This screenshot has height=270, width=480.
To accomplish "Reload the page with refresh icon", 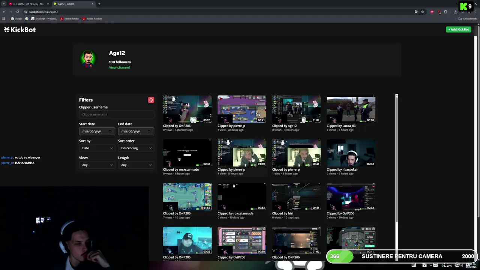I will (x=17, y=12).
